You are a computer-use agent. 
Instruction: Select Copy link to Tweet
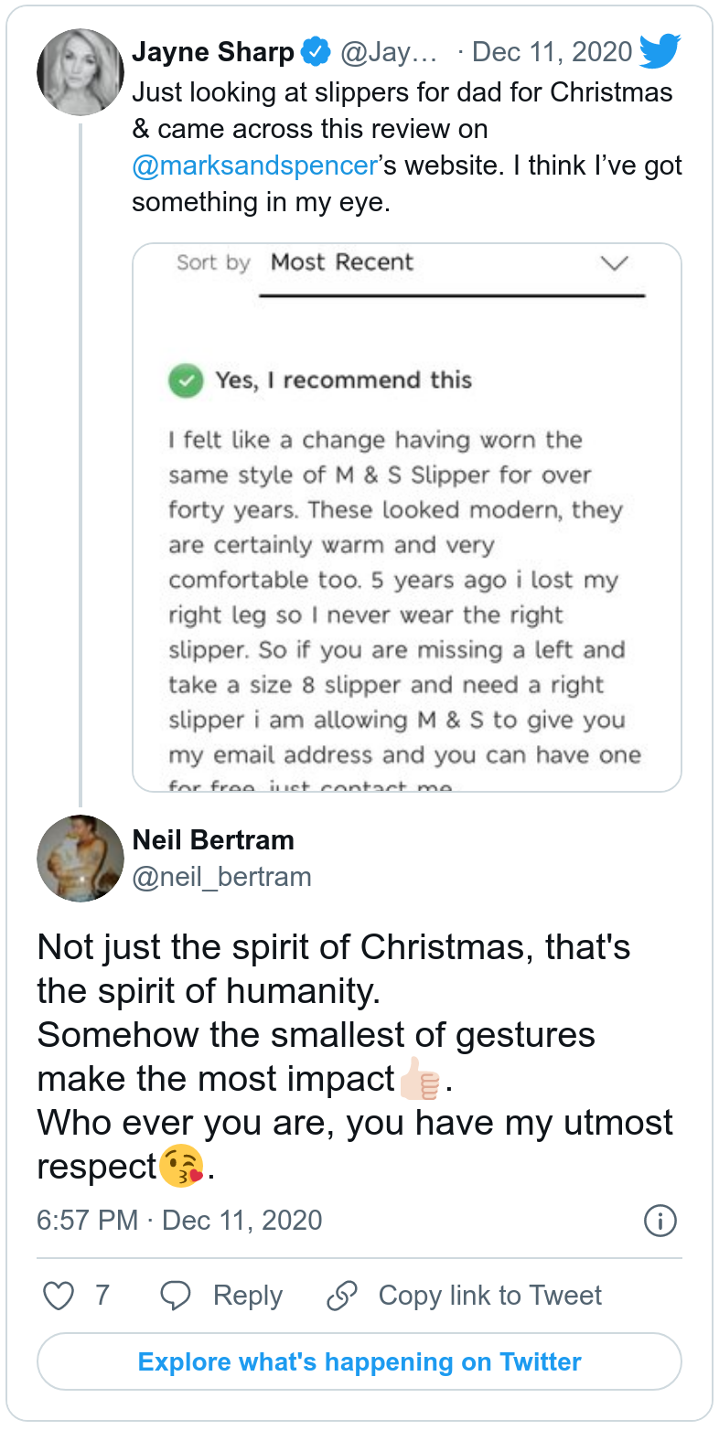tap(490, 1295)
